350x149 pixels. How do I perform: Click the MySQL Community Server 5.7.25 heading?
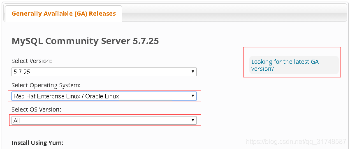pos(85,41)
